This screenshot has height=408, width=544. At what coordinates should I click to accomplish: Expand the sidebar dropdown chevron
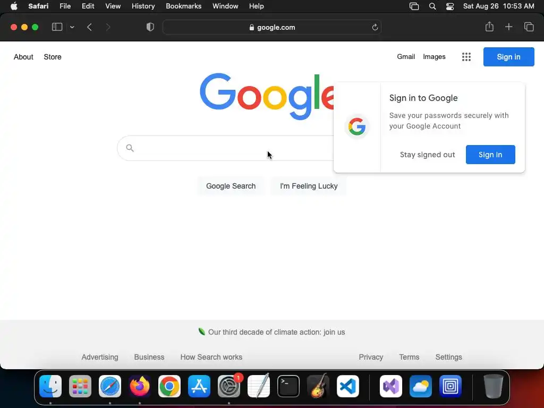[72, 27]
